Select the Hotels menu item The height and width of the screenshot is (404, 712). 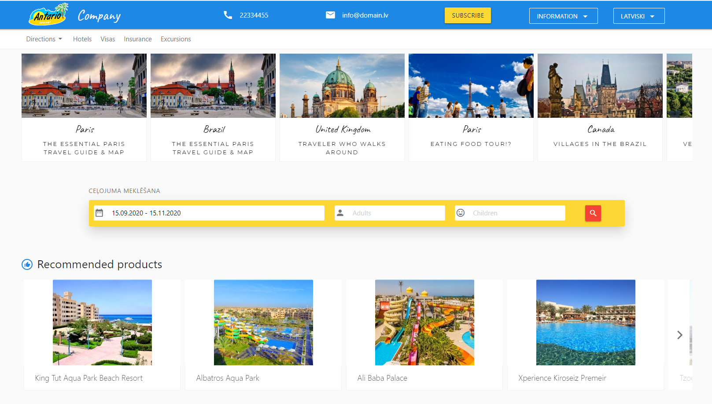(82, 39)
